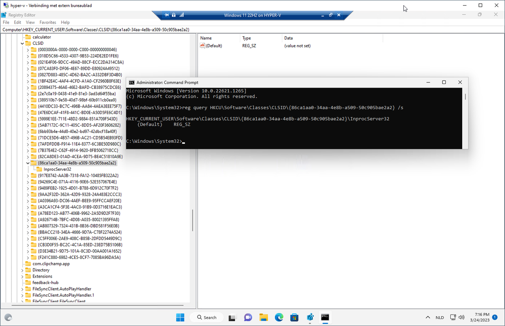
Task: Click the lock icon on connection bar
Action: point(174,15)
